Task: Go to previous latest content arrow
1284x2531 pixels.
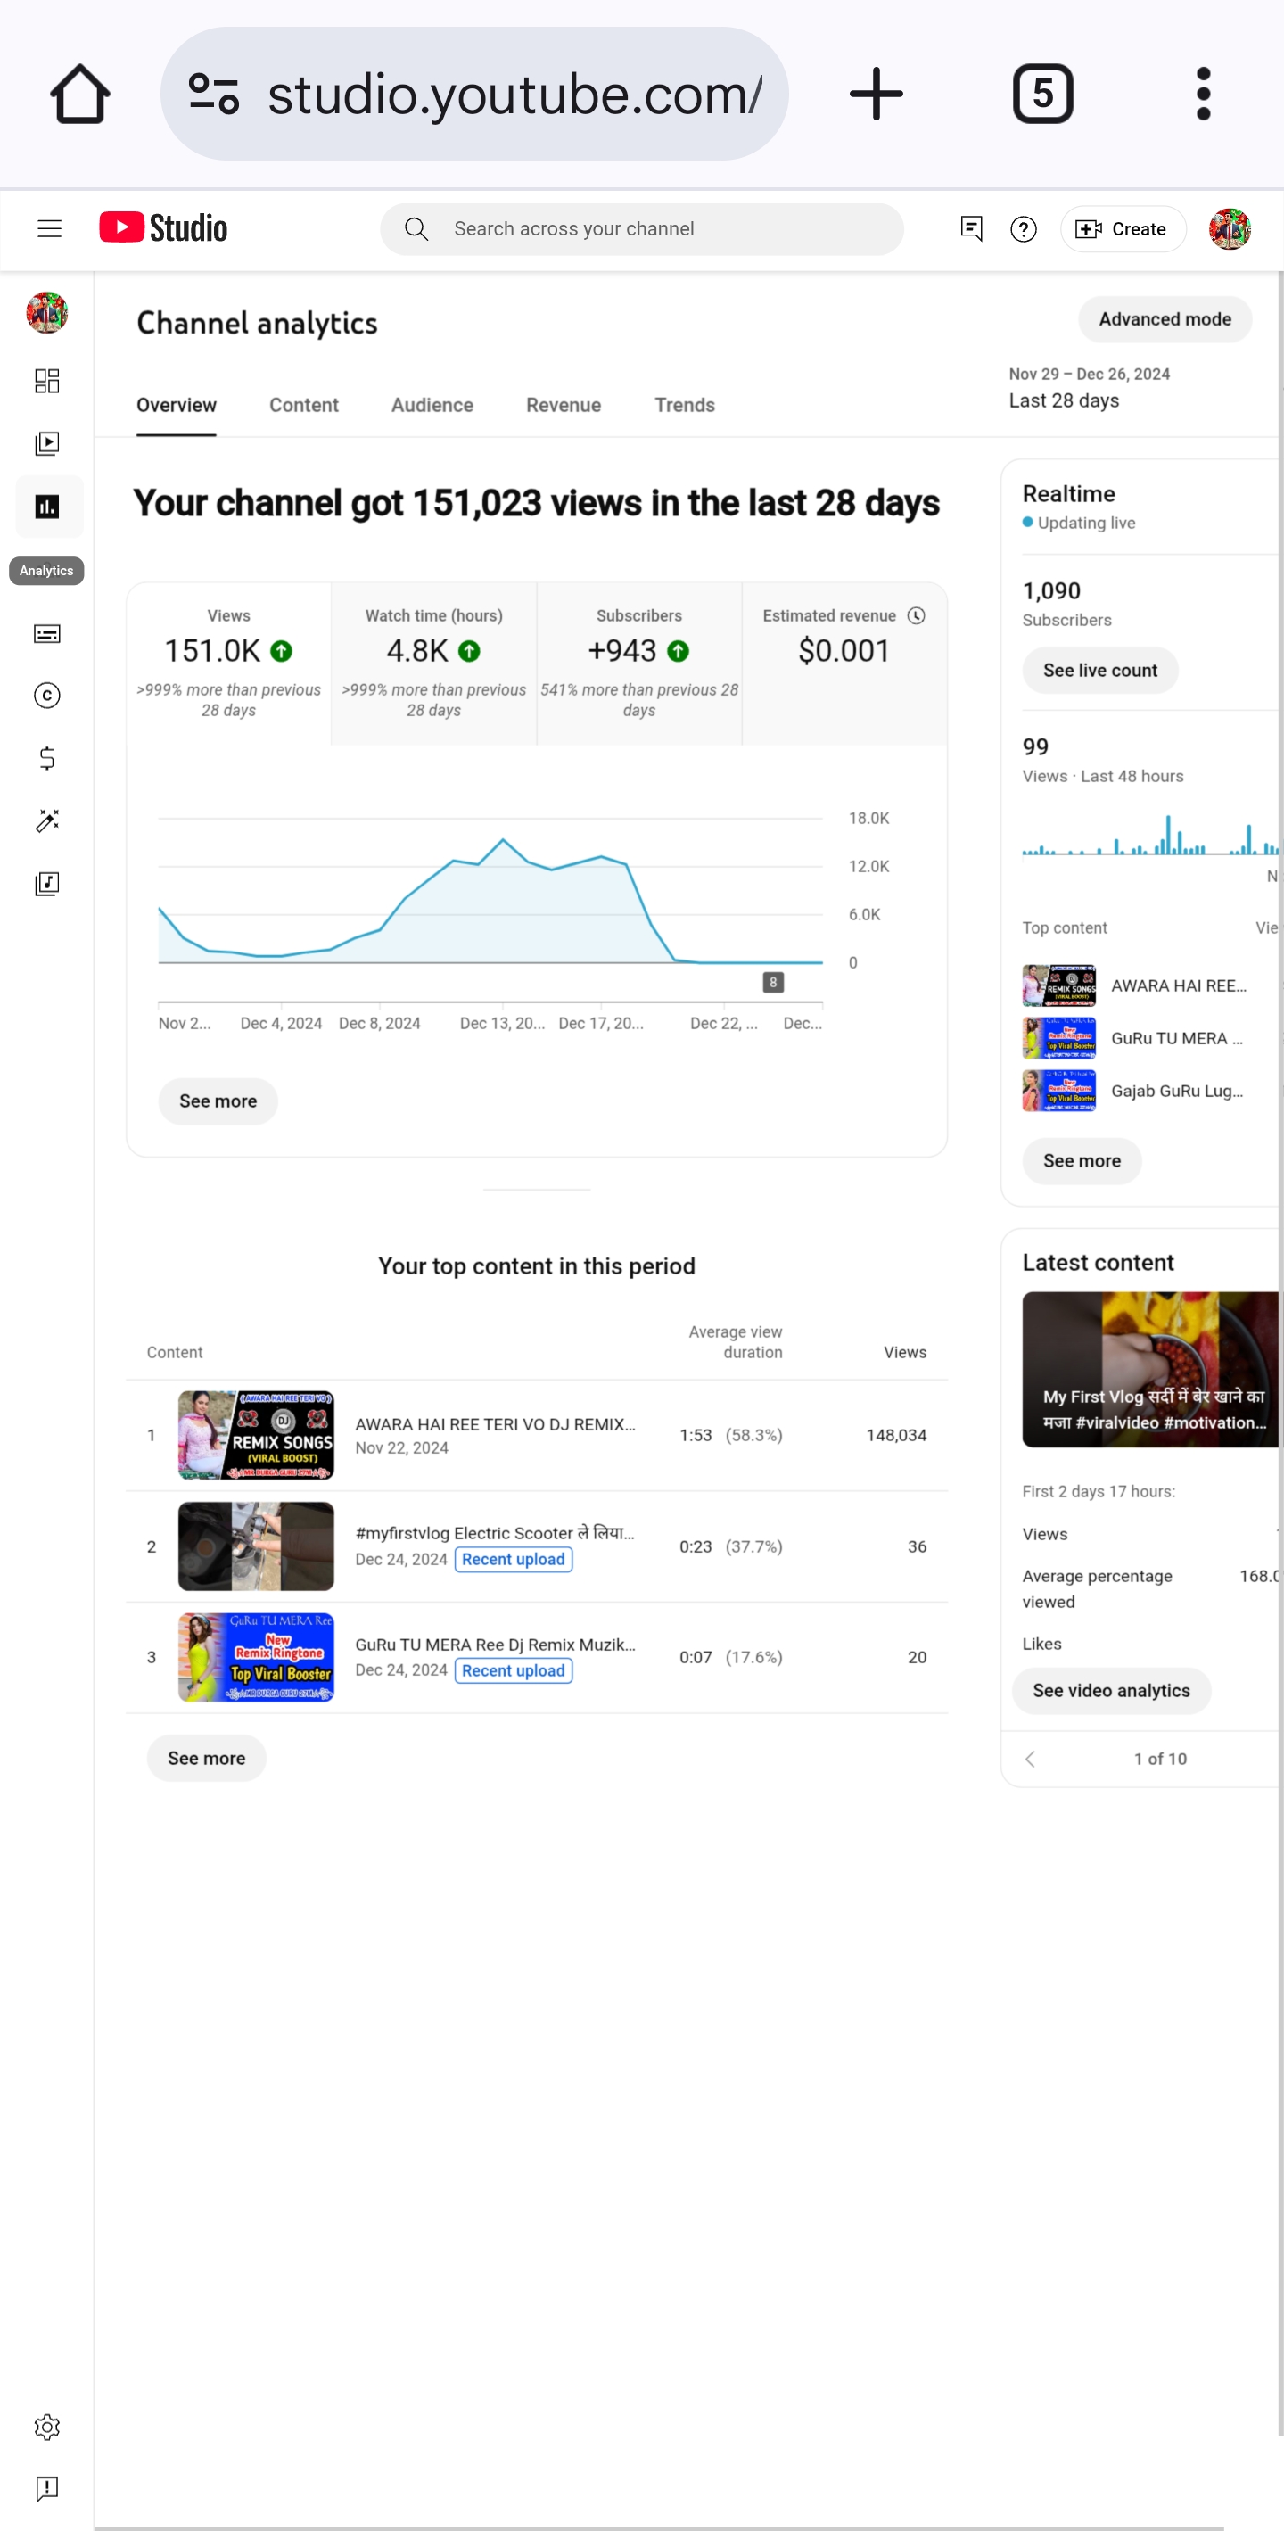Action: [x=1030, y=1759]
